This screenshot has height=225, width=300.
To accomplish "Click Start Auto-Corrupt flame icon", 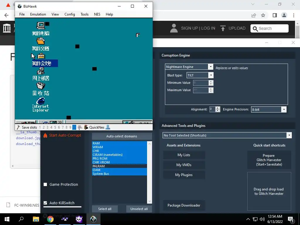I will [x=45, y=135].
